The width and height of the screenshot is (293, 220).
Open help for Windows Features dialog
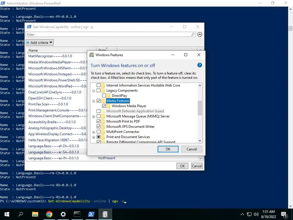pos(199,65)
